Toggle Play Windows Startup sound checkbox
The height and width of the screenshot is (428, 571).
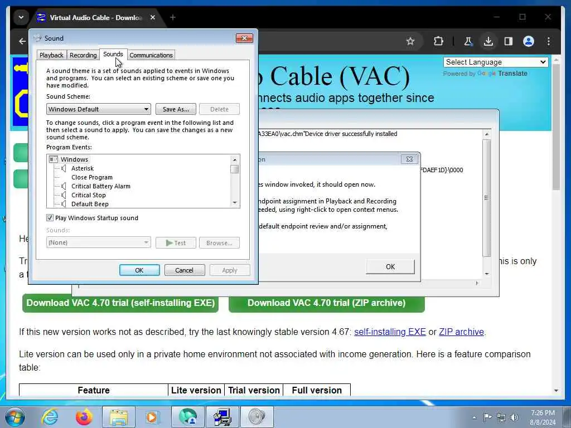(50, 218)
